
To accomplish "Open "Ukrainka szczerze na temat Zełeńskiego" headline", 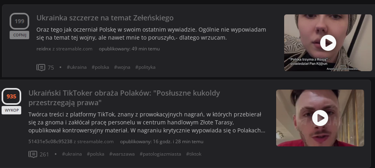I will (105, 18).
